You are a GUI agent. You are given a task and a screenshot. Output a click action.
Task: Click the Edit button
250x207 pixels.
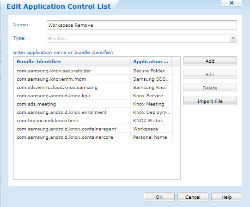point(210,74)
